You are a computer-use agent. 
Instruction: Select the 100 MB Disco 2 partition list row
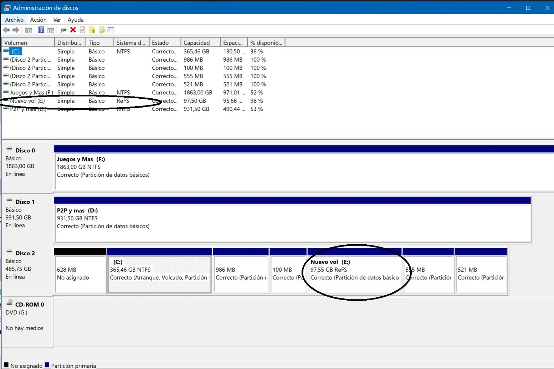click(x=143, y=68)
